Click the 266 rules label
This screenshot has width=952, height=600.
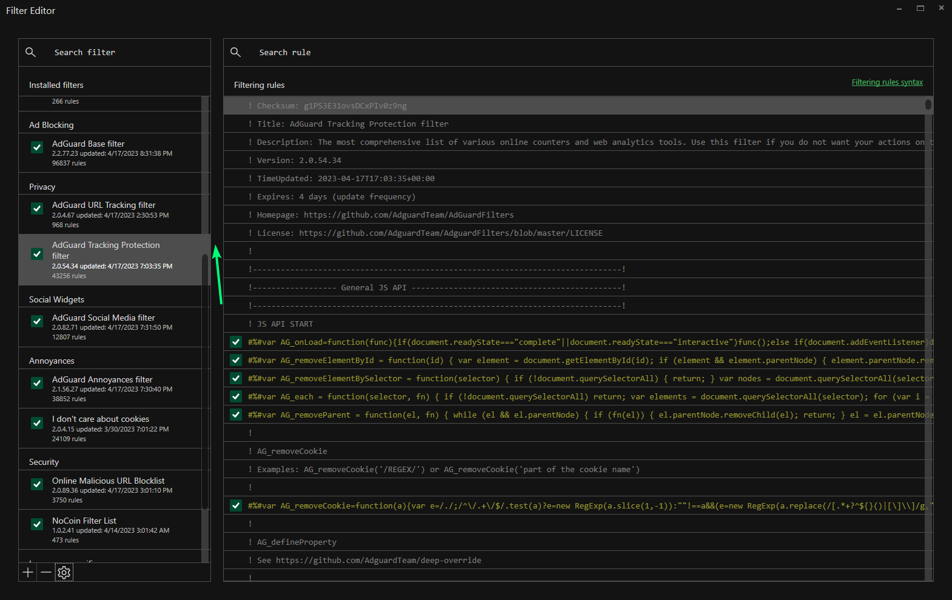pos(65,101)
